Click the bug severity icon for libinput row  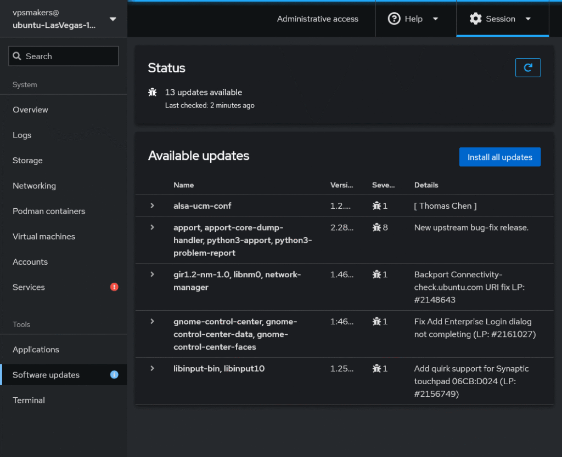pos(376,368)
